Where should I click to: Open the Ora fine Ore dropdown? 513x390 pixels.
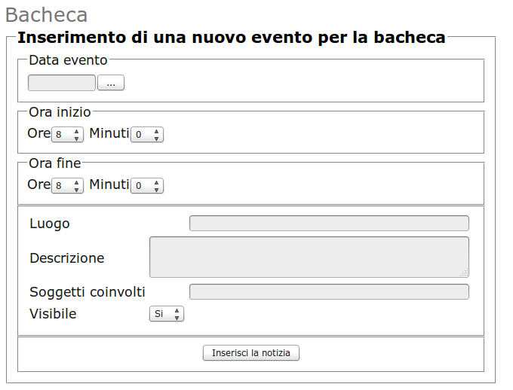[x=67, y=185]
